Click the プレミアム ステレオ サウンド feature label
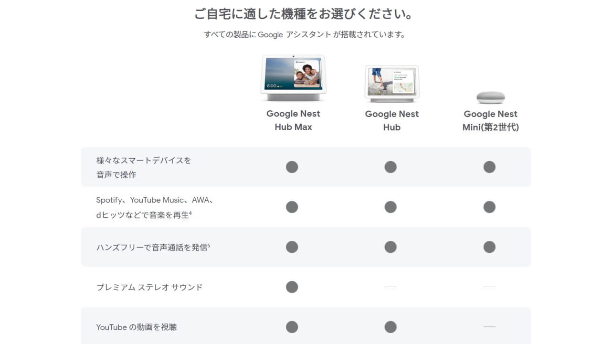 point(149,287)
